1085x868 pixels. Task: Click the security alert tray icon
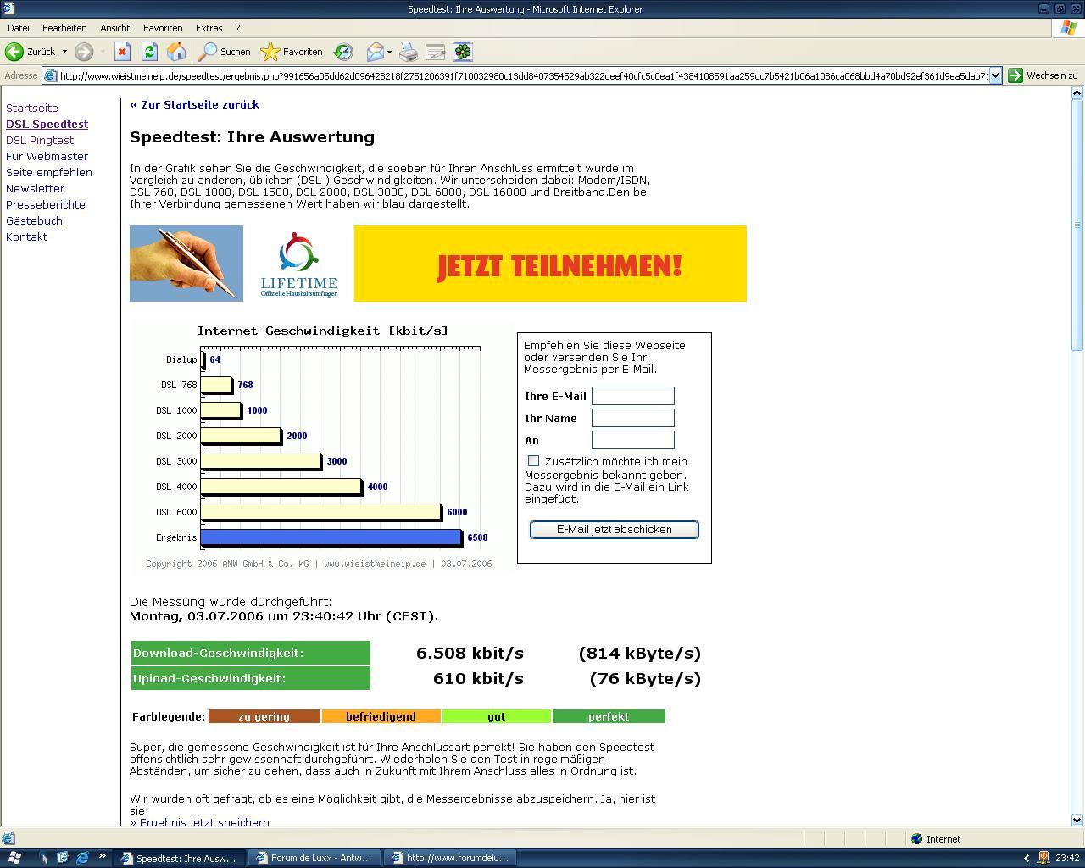click(1044, 858)
